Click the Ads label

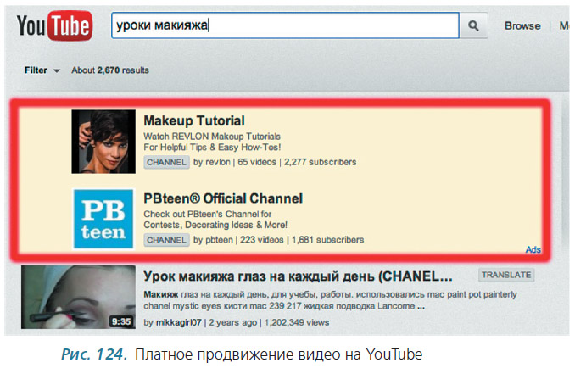click(533, 249)
